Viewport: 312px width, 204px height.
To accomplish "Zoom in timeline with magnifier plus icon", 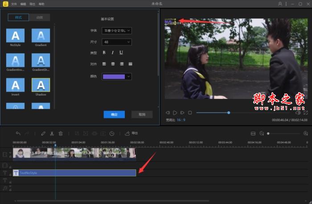I will [x=305, y=133].
